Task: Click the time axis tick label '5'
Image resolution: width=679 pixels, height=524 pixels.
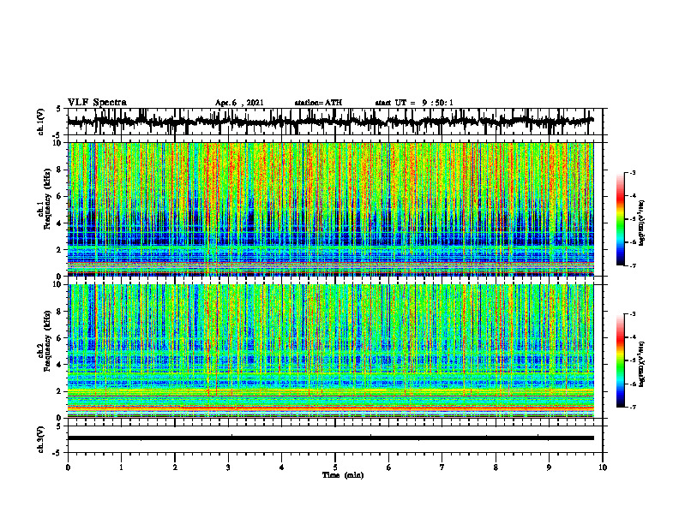Action: [x=335, y=467]
